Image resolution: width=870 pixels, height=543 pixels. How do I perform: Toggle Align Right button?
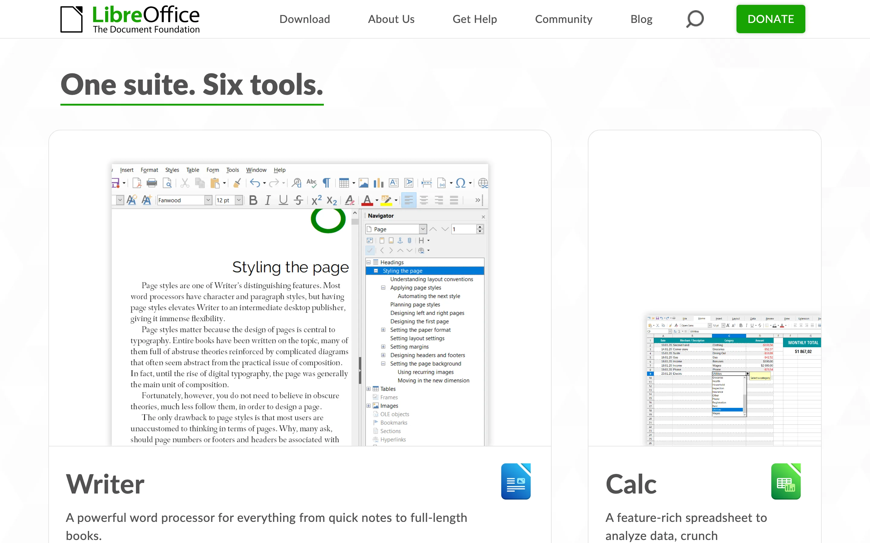pyautogui.click(x=439, y=200)
